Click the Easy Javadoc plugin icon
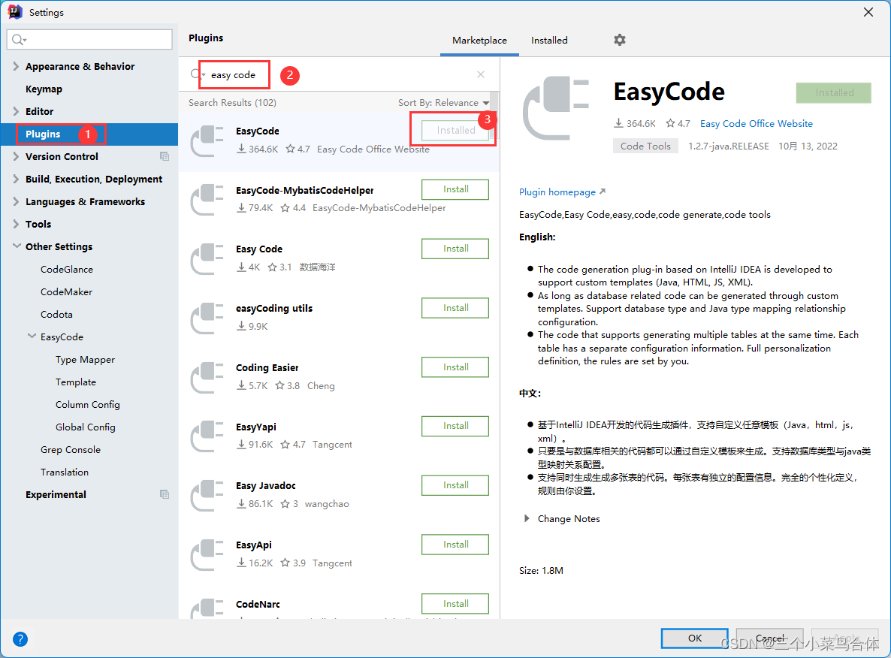891x658 pixels. pyautogui.click(x=207, y=495)
